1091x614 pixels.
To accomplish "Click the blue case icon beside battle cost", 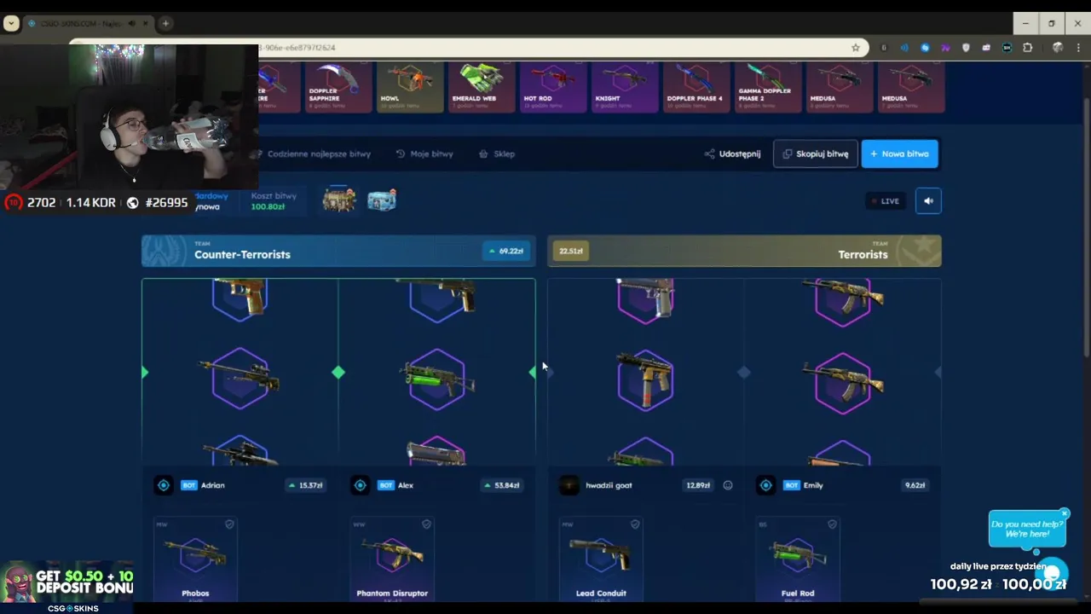I will (x=382, y=200).
